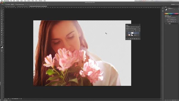179x101 pixels.
Task: Open the File menu
Action: (11, 1)
